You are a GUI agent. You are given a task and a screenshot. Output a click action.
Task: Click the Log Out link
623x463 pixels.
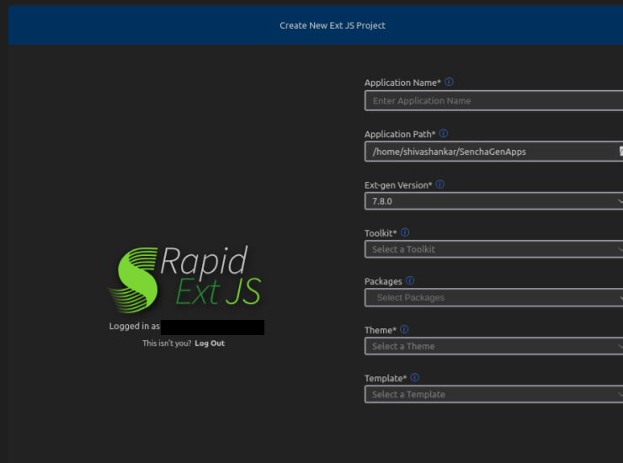point(210,343)
